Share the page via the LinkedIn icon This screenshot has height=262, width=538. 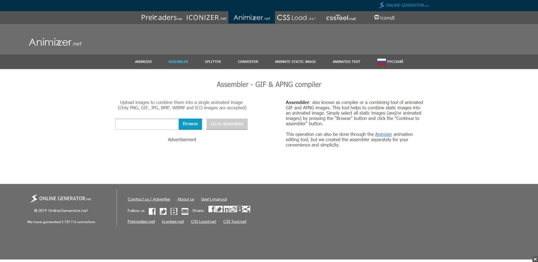pos(226,209)
